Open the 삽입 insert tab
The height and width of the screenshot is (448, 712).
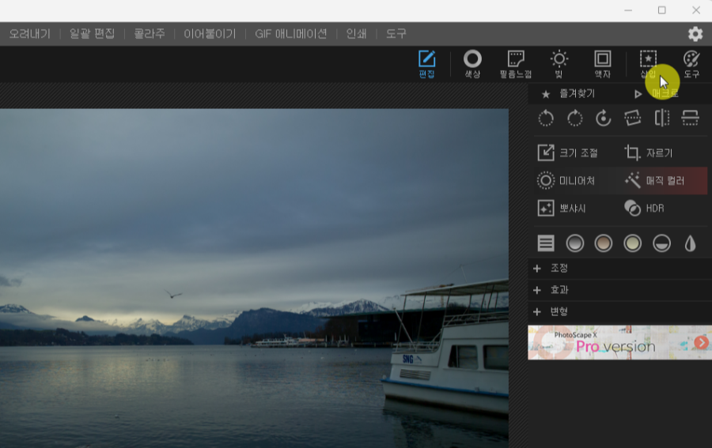click(x=648, y=64)
